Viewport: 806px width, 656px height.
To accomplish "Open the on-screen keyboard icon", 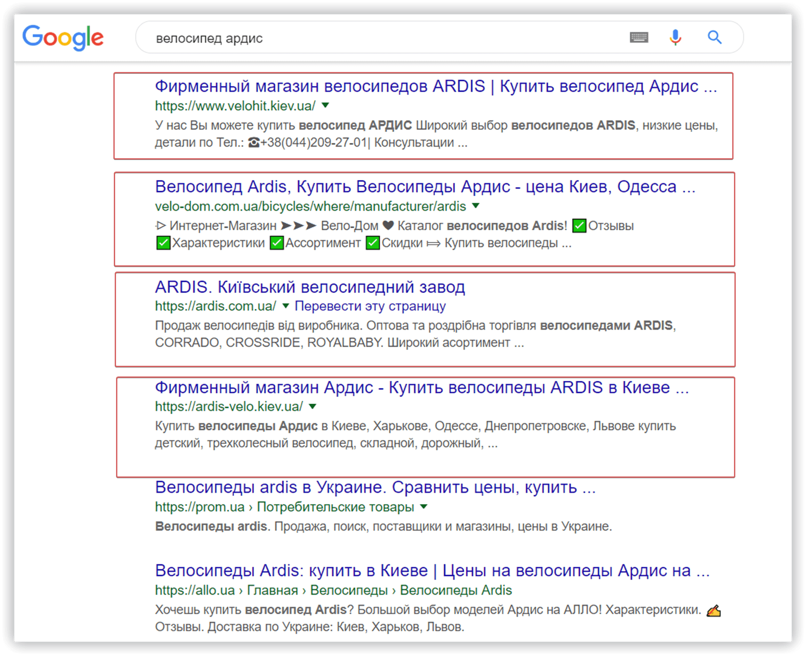I will click(x=639, y=37).
